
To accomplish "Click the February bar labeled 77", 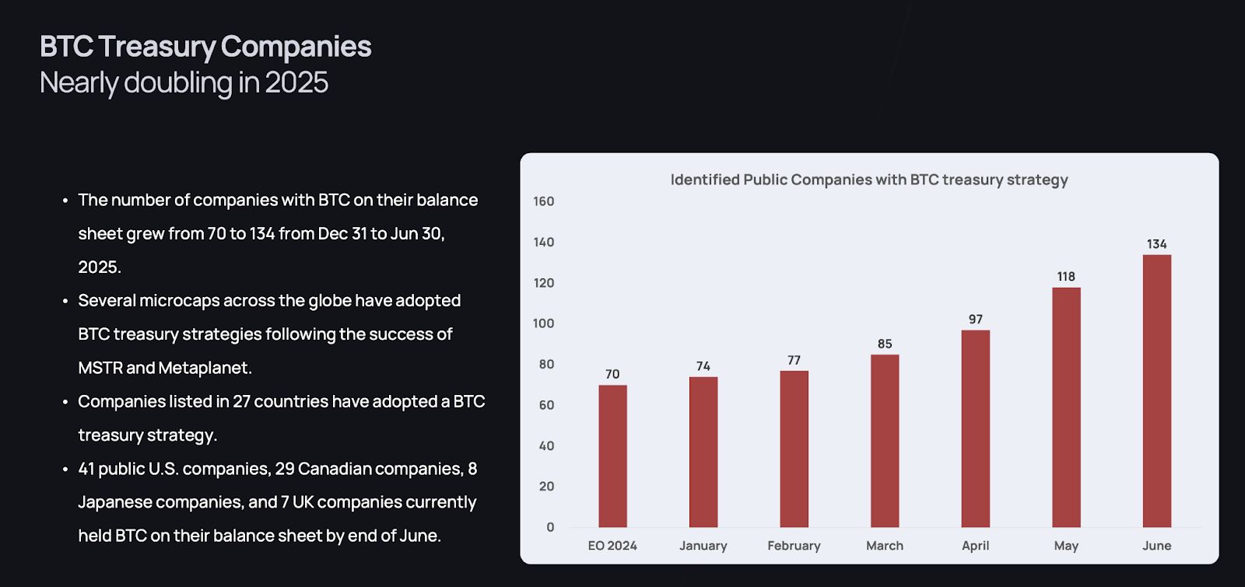I will [x=794, y=449].
